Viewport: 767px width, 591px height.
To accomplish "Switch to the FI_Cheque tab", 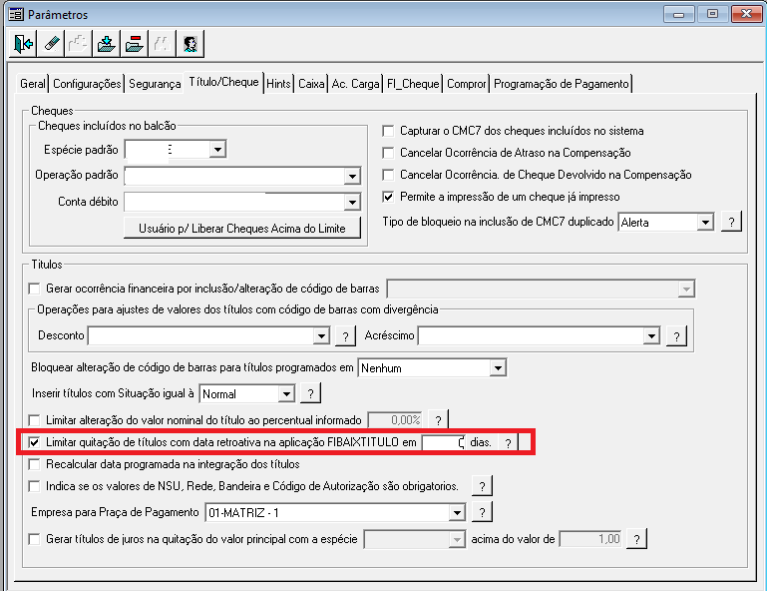I will coord(413,84).
